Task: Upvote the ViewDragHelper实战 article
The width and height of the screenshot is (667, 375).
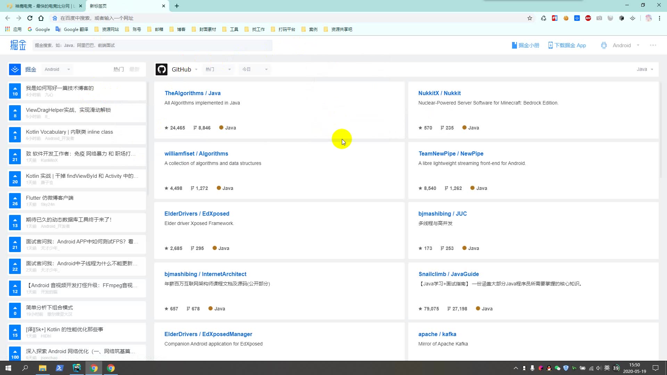Action: pyautogui.click(x=15, y=113)
